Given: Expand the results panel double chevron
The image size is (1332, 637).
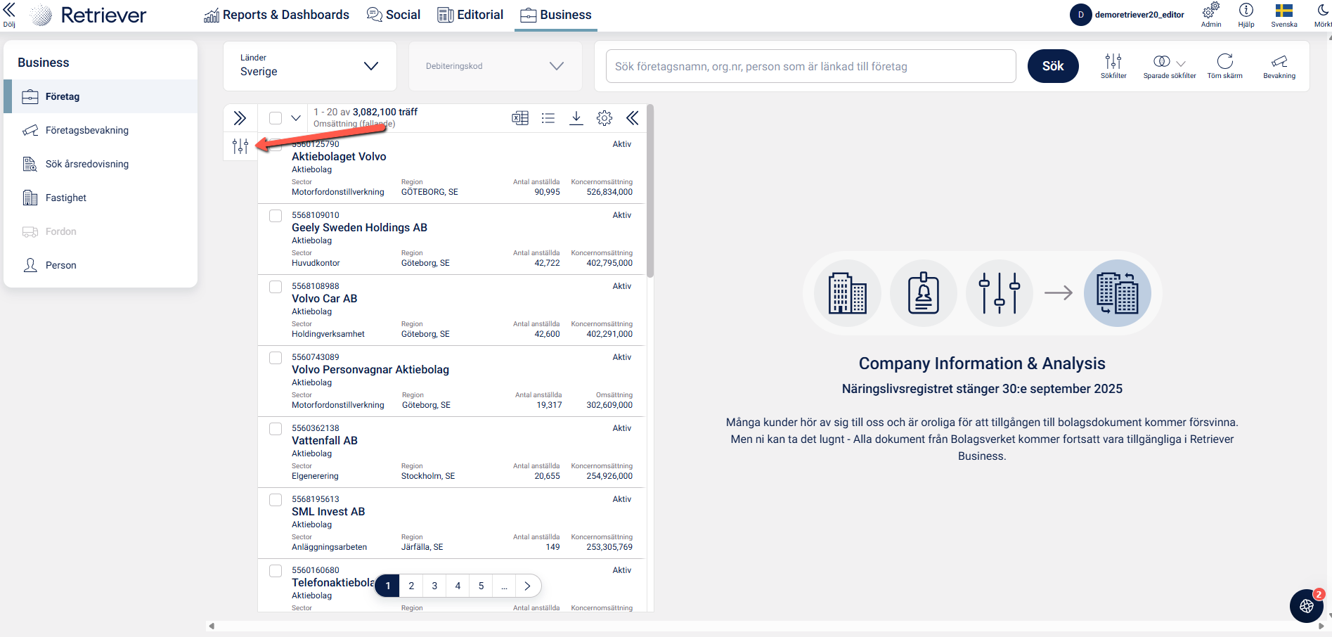Looking at the screenshot, I should coord(240,118).
